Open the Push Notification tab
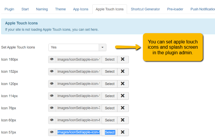The height and width of the screenshot is (139, 215). tap(203, 9)
